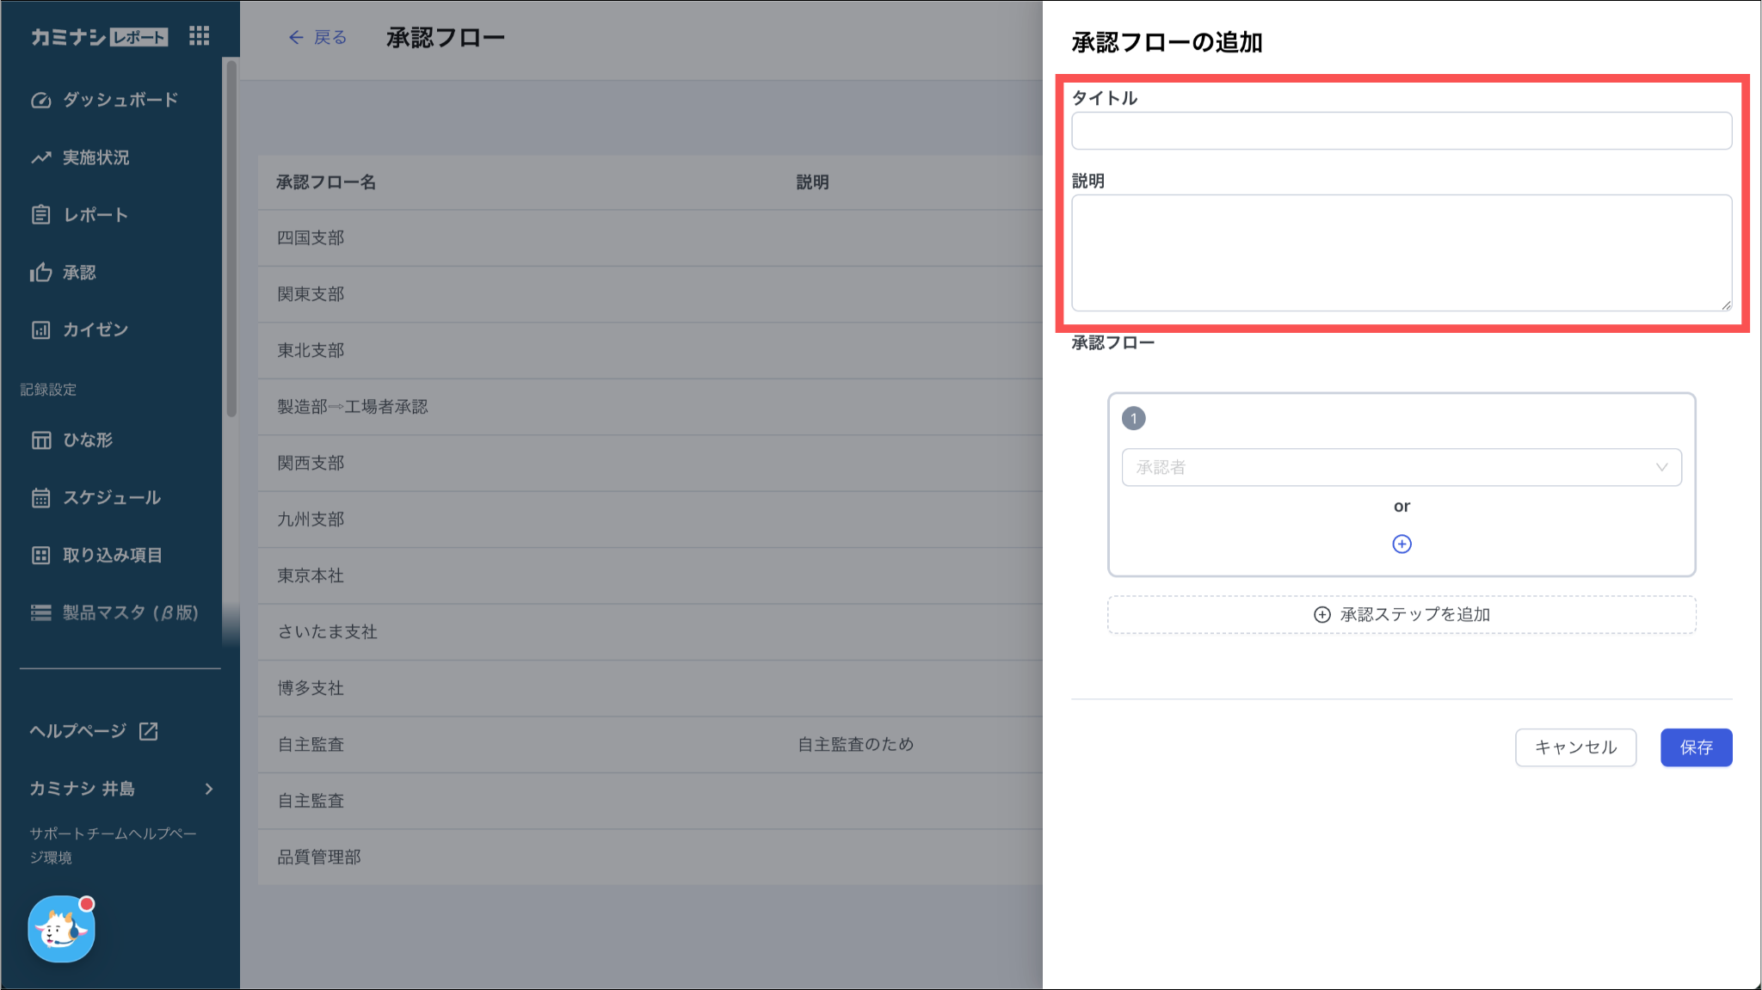Open the 取り込み項目 menu item

point(112,556)
